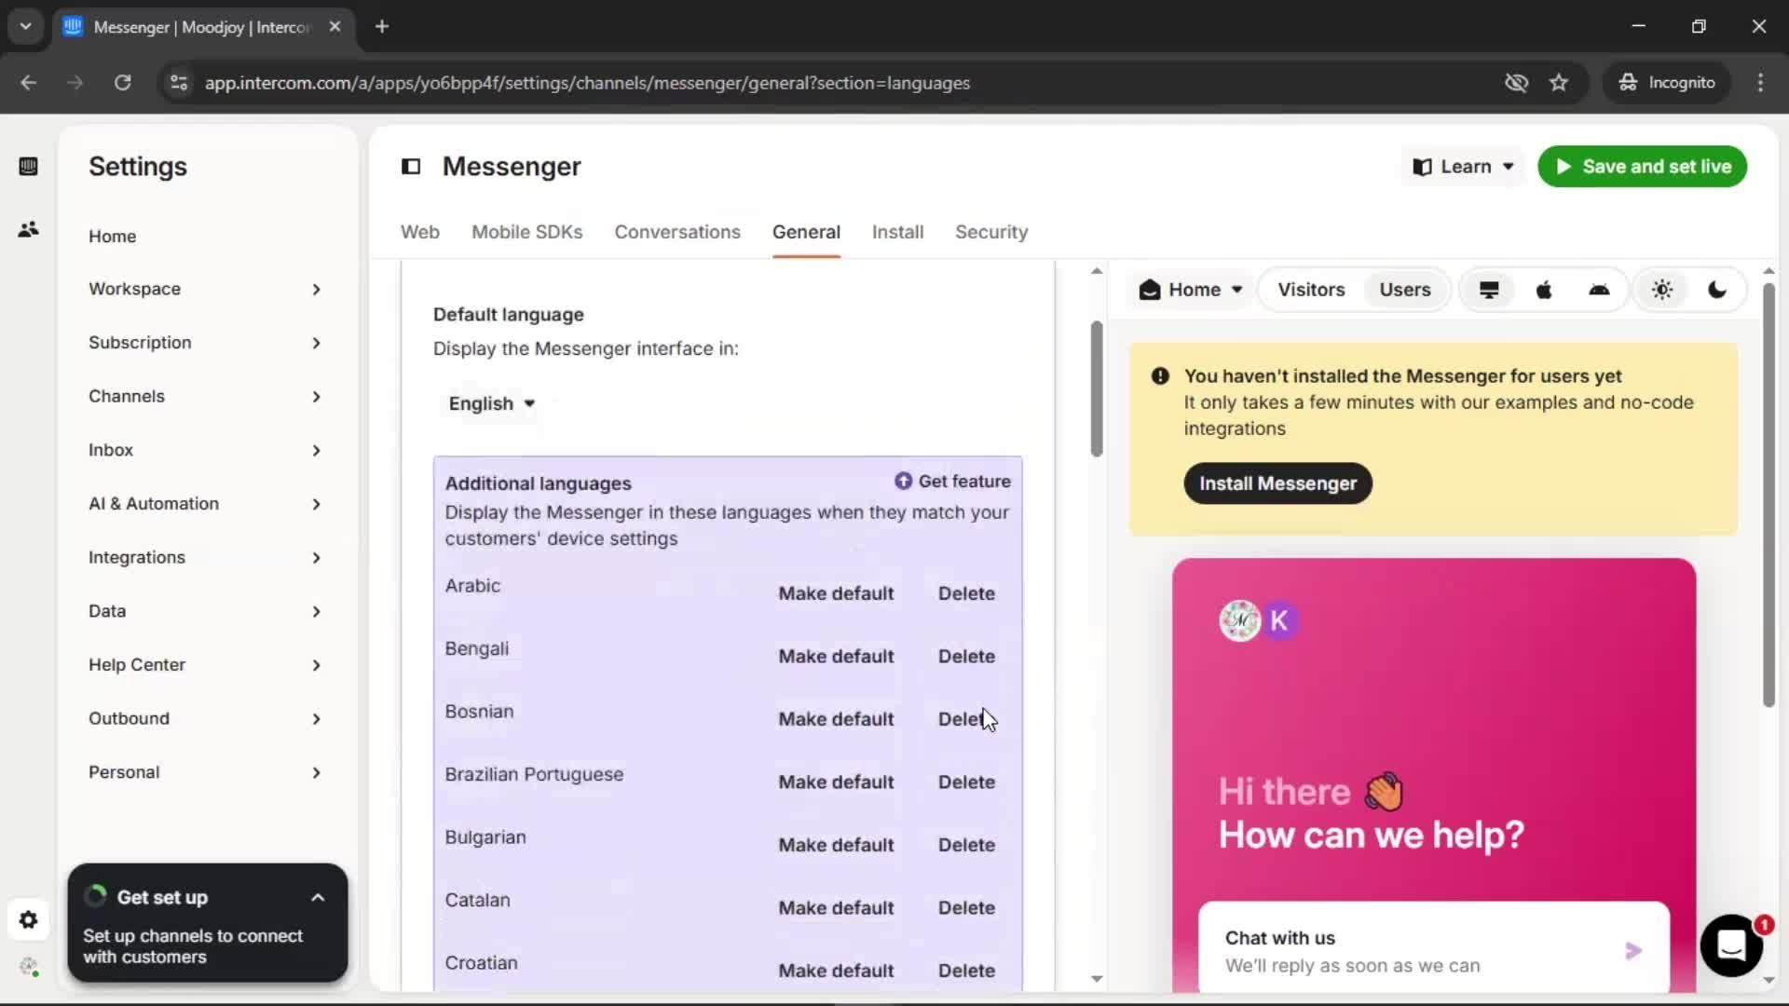Open the Chrome three-dot menu
1789x1006 pixels.
pyautogui.click(x=1760, y=83)
